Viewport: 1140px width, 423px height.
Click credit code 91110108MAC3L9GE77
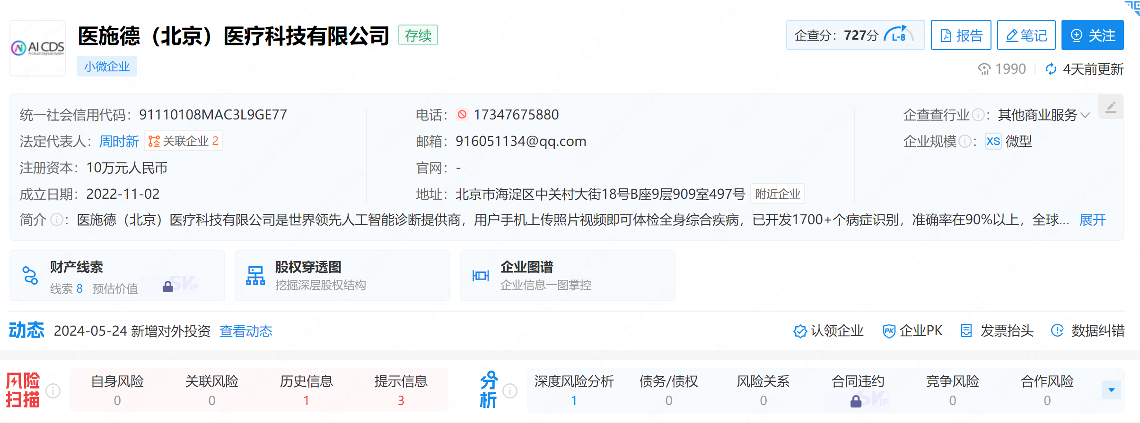pos(213,115)
